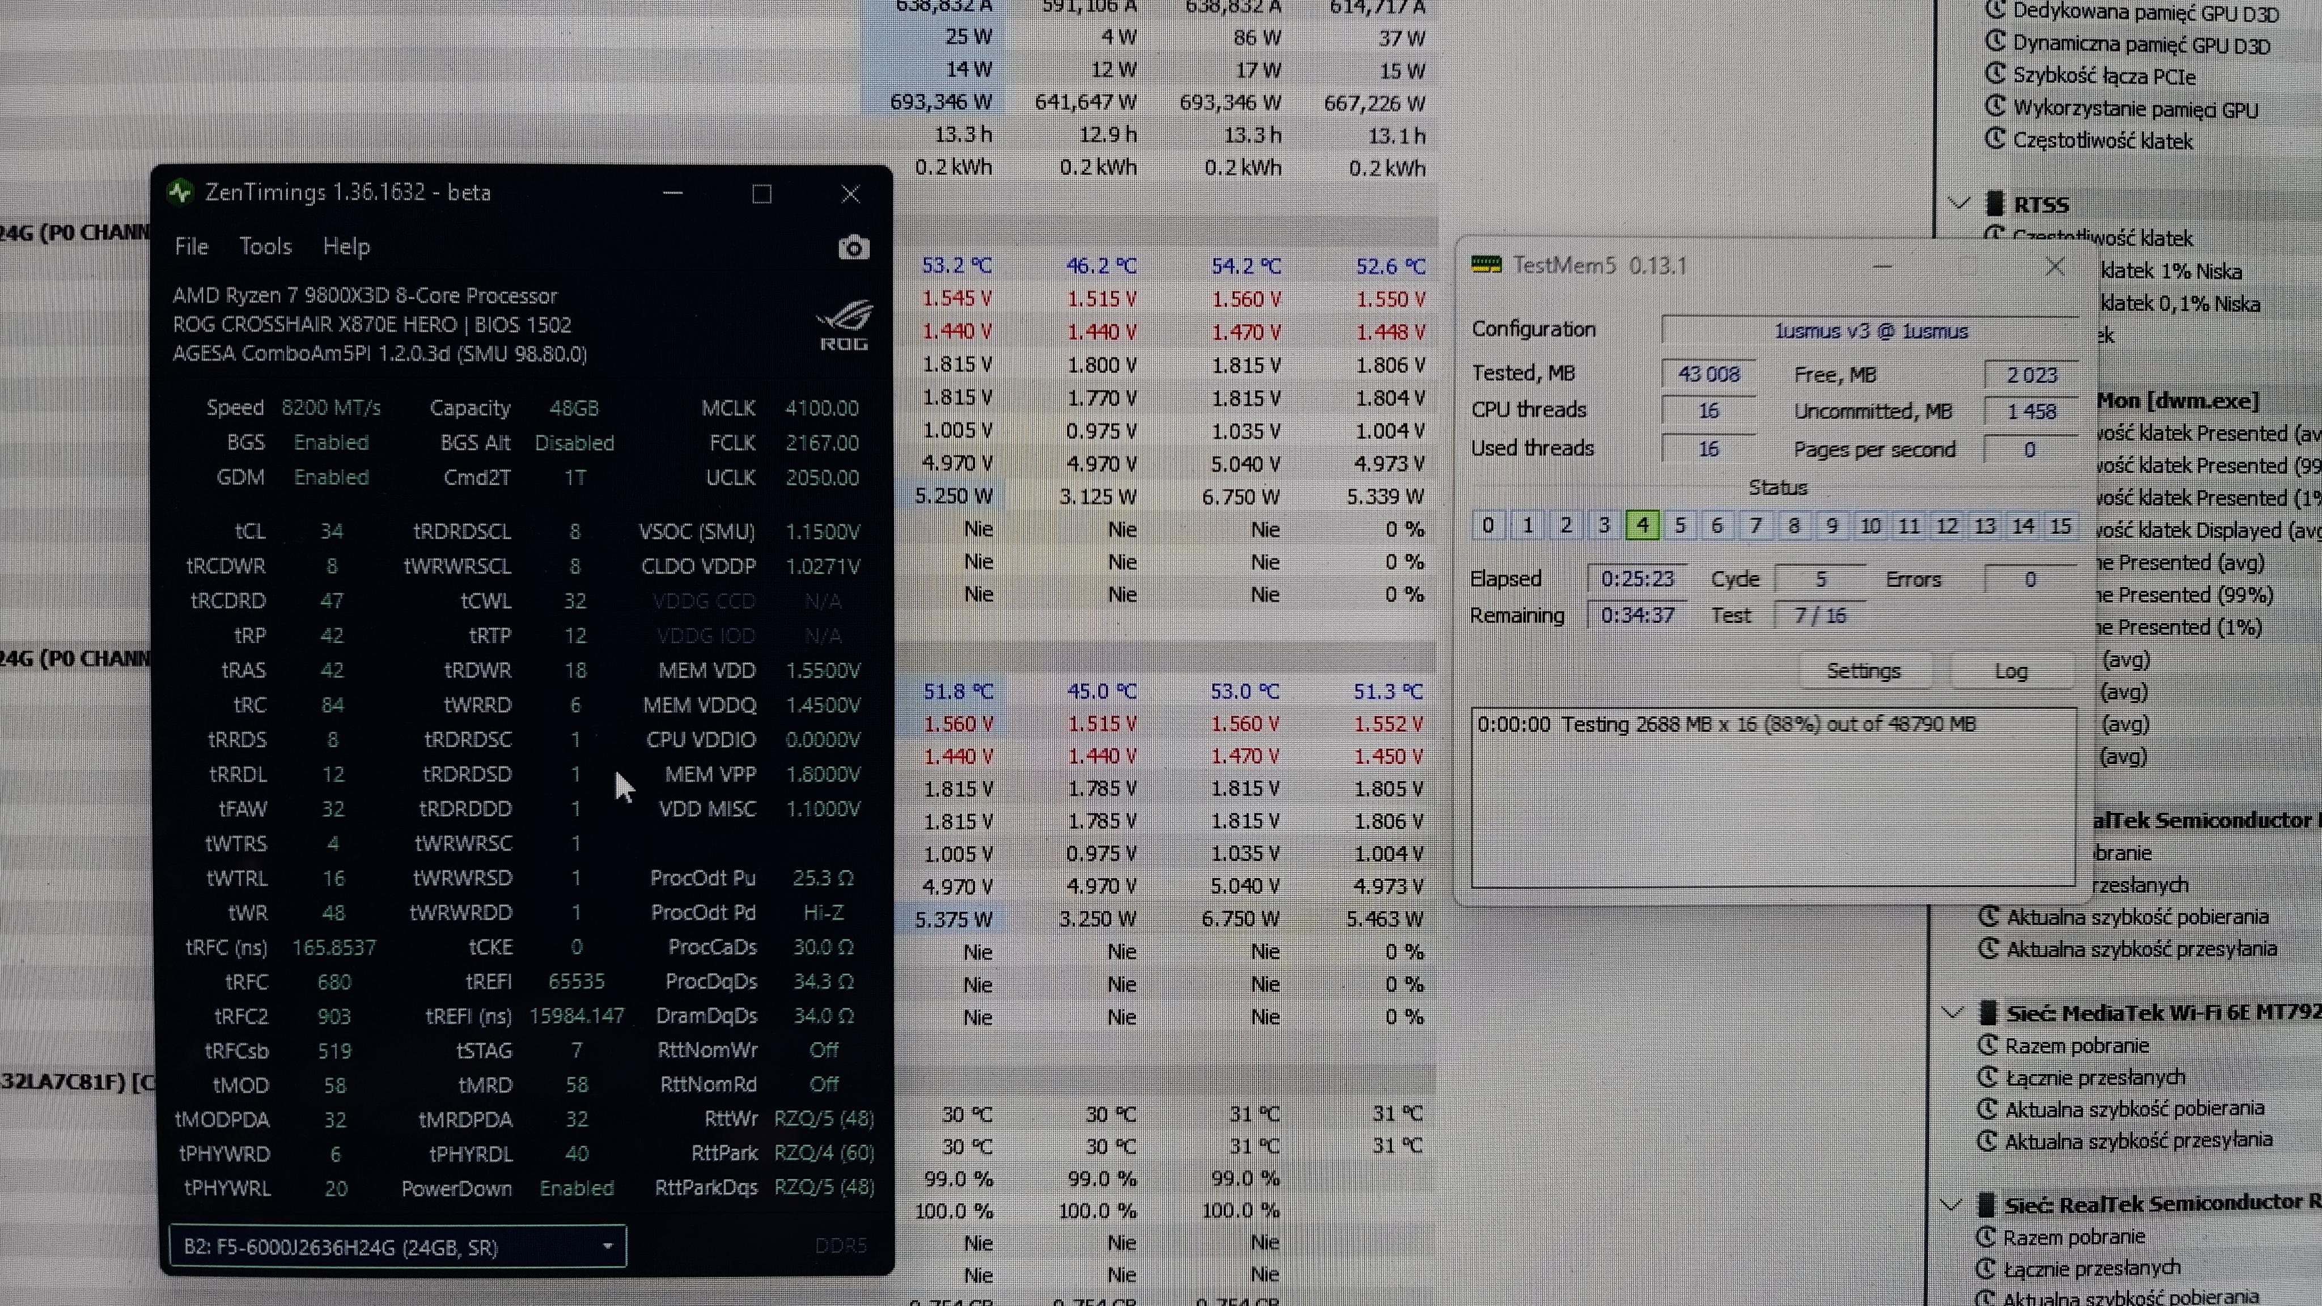Select status thread box number 0
2322x1306 pixels.
(x=1488, y=525)
